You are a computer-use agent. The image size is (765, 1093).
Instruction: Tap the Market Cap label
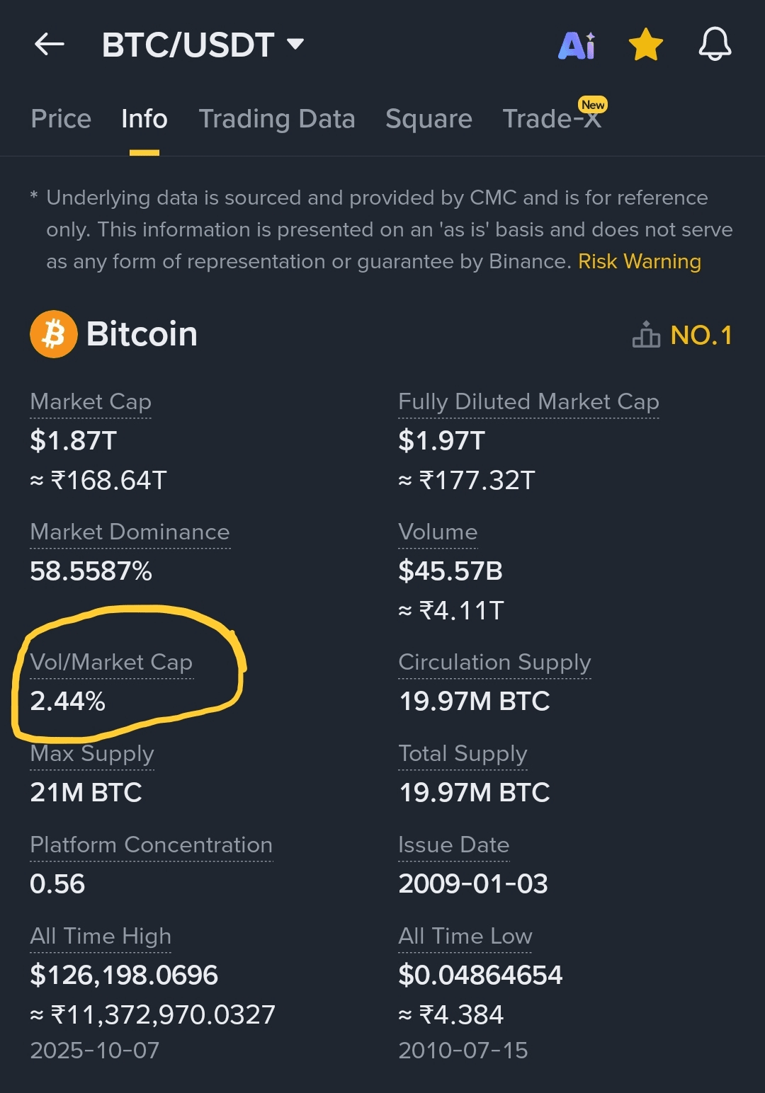pyautogui.click(x=91, y=402)
